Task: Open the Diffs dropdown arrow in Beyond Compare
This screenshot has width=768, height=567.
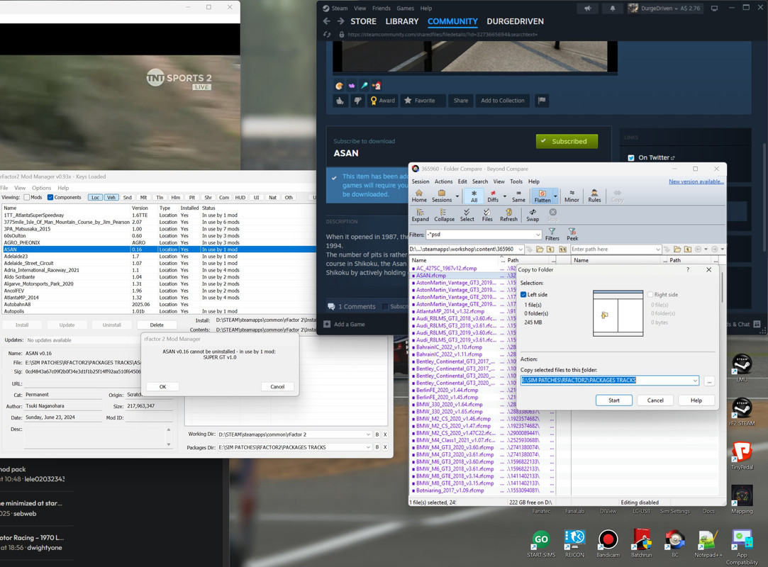Action: [505, 196]
